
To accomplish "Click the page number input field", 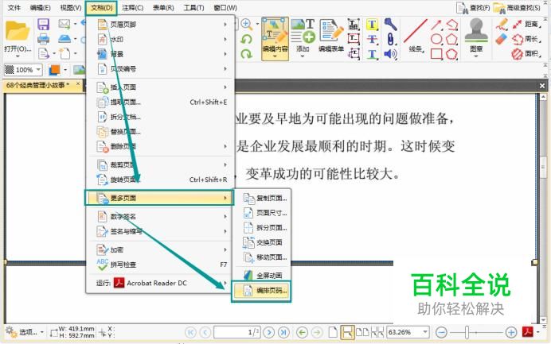I will [236, 332].
